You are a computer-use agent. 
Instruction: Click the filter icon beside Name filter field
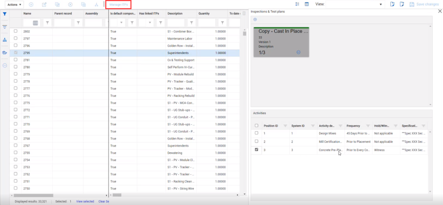click(x=47, y=23)
